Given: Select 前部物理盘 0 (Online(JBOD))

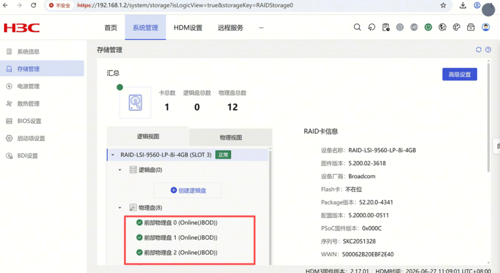Looking at the screenshot, I should [181, 223].
